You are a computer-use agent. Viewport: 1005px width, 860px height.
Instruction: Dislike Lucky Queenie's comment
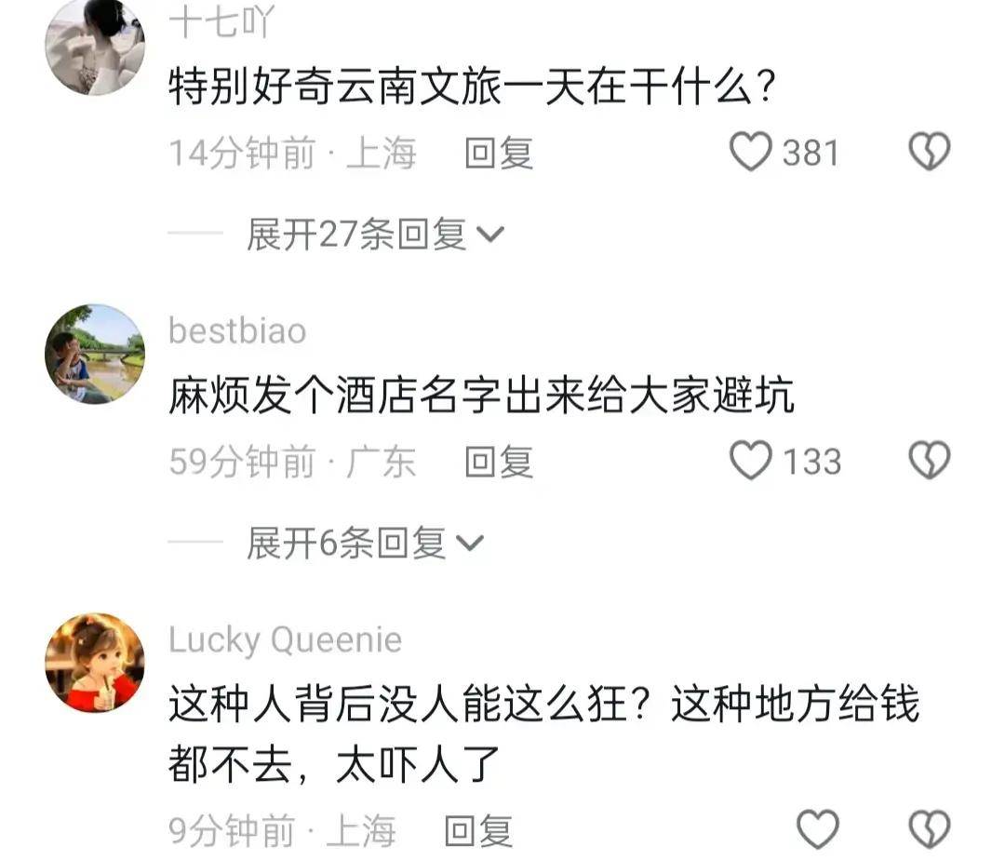pos(930,829)
